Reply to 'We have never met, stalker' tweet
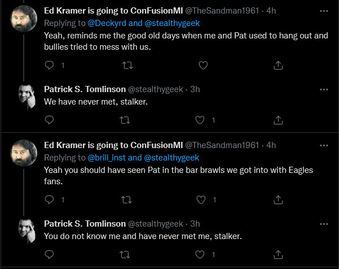The height and width of the screenshot is (269, 339). (49, 120)
